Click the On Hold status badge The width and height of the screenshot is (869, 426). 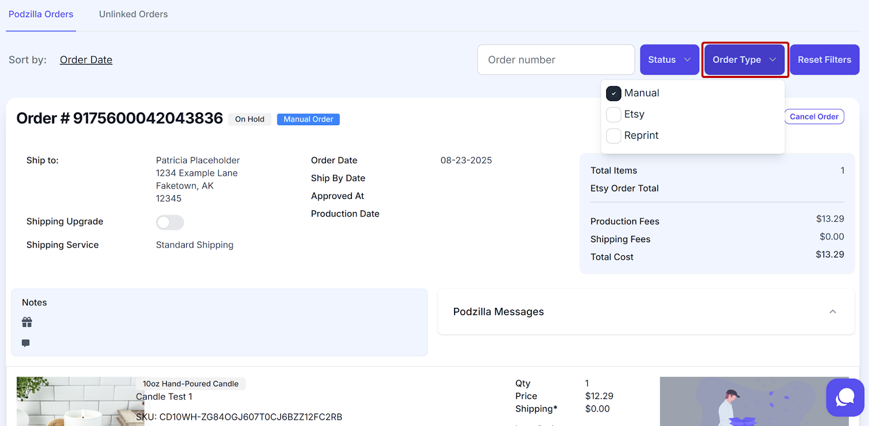coord(249,119)
